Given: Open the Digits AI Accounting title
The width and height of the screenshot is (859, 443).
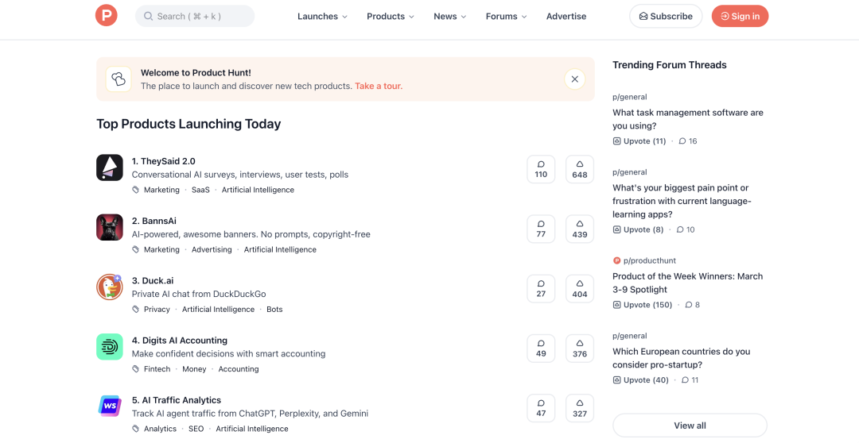Looking at the screenshot, I should [x=179, y=340].
